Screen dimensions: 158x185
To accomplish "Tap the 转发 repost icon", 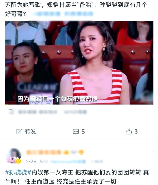I will tap(19, 132).
